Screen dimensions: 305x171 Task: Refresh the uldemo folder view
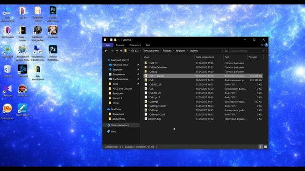coord(226,51)
